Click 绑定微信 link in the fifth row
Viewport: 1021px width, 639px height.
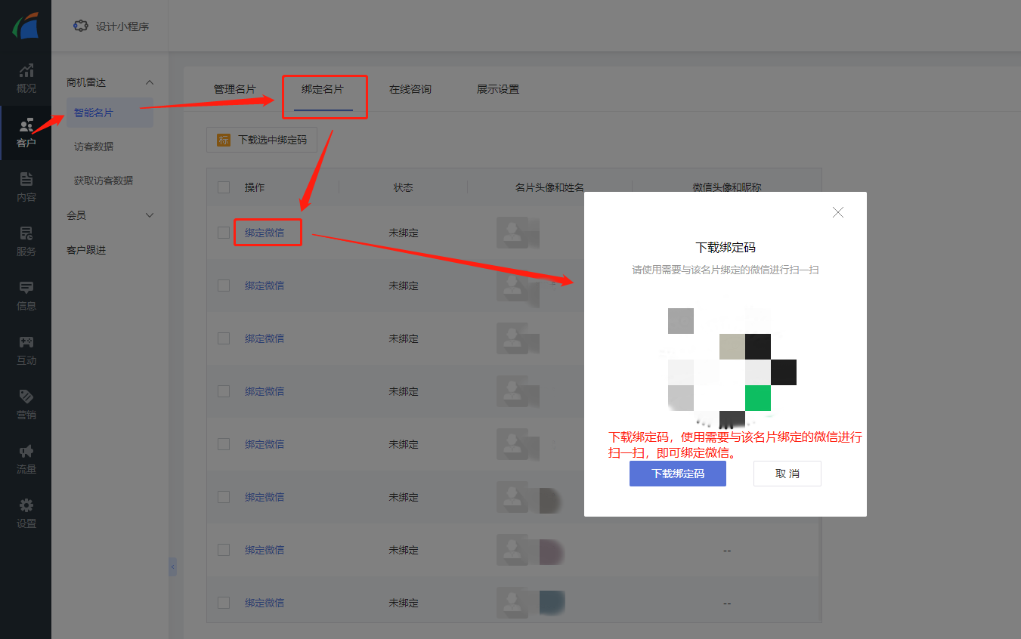(265, 444)
